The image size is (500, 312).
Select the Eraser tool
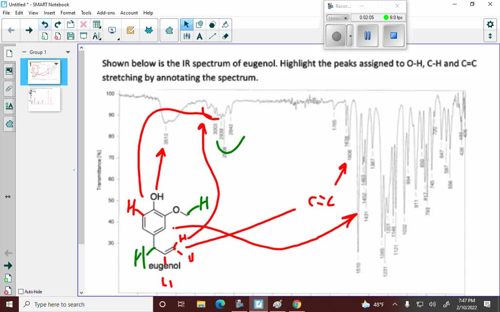click(x=225, y=36)
